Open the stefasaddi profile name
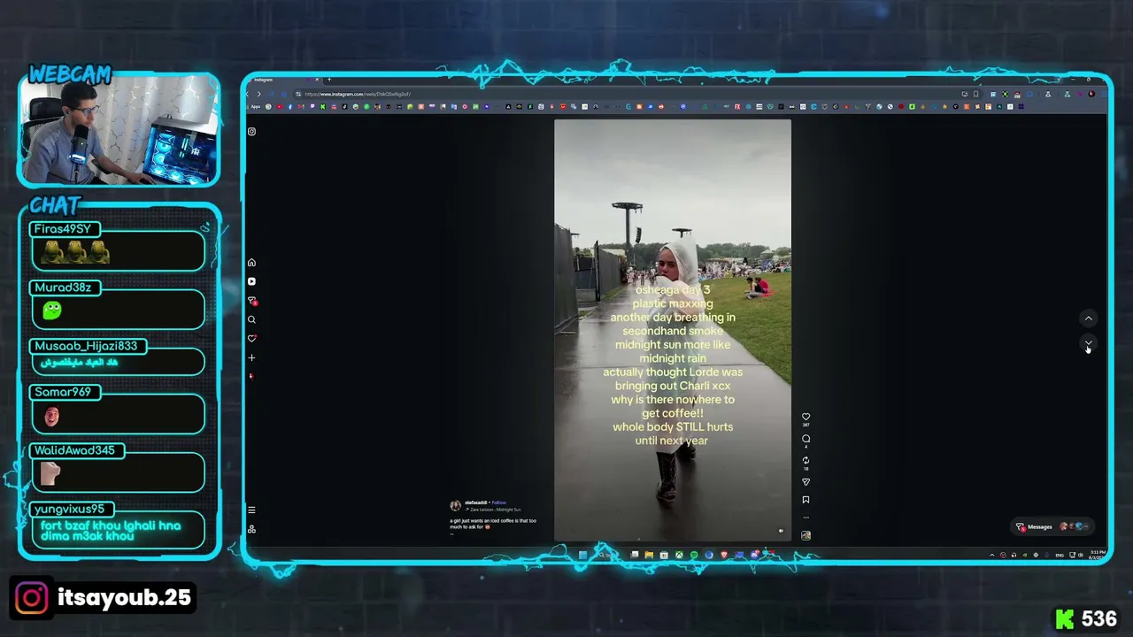This screenshot has height=637, width=1133. (x=476, y=503)
